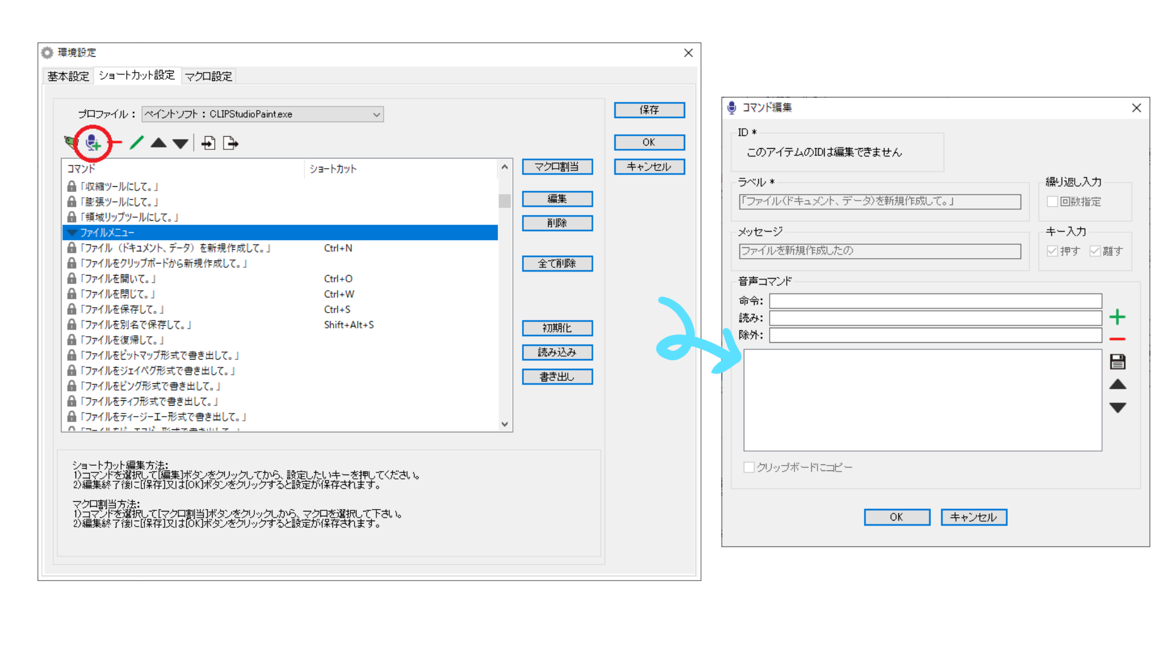The width and height of the screenshot is (1160, 653).
Task: Click the command list scroll-down arrow
Action: click(x=504, y=424)
